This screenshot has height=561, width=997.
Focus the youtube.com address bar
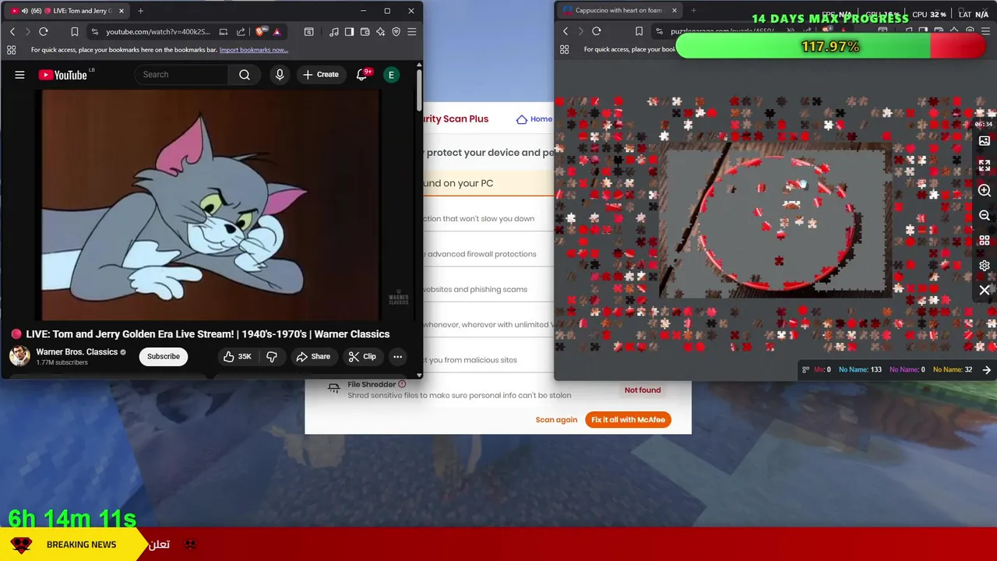coord(158,32)
